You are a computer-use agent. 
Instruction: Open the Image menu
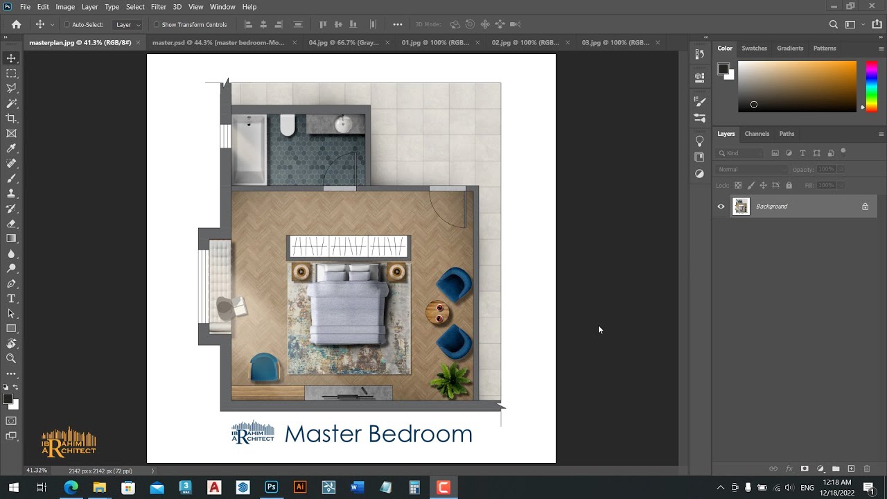65,7
